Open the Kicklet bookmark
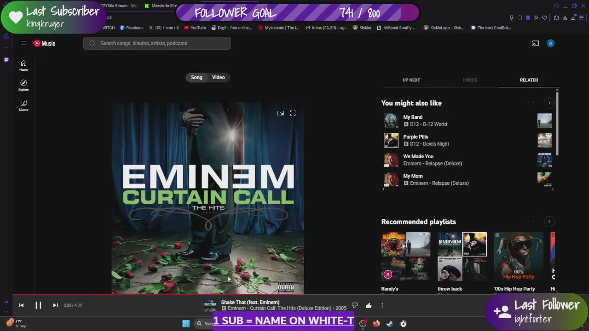This screenshot has height=331, width=589. [x=362, y=28]
